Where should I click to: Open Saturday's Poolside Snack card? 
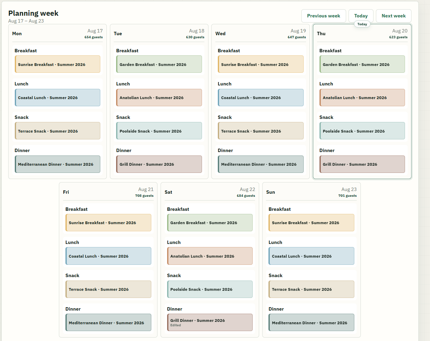tap(210, 289)
